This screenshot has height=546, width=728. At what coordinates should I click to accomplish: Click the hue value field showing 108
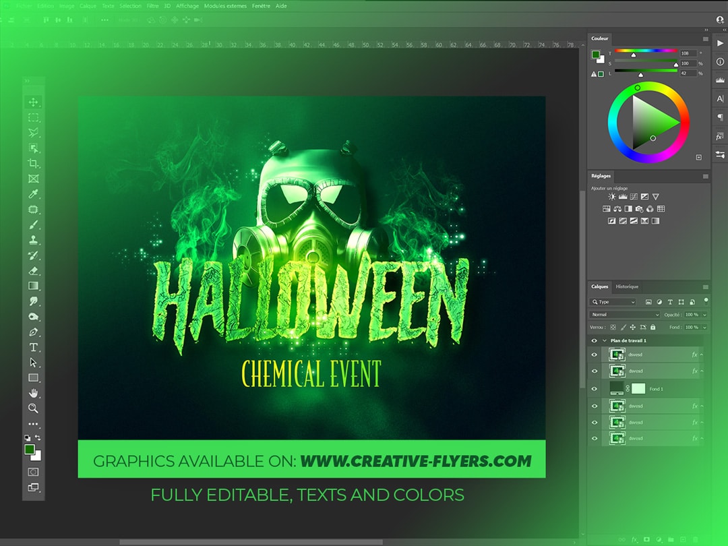click(687, 53)
